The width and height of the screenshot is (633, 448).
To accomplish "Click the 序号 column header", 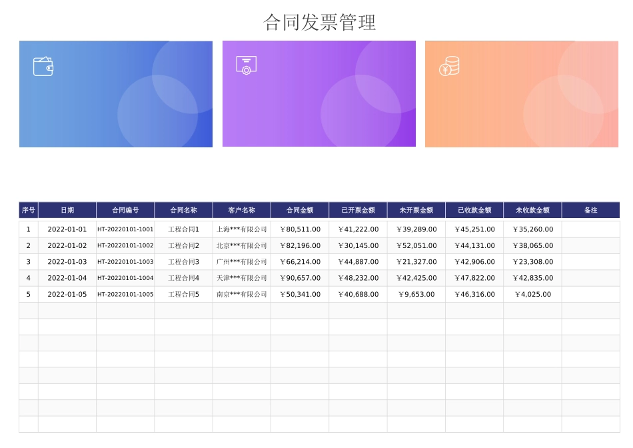I will [27, 209].
